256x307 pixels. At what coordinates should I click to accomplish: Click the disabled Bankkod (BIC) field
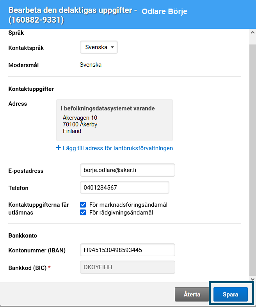tap(127, 267)
